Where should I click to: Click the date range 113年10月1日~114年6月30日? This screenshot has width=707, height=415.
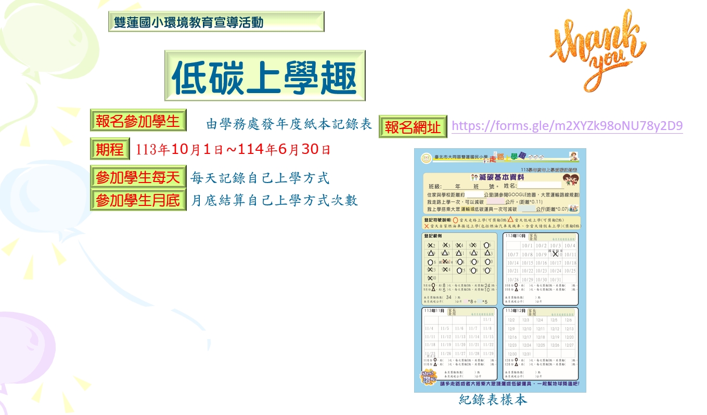(233, 150)
